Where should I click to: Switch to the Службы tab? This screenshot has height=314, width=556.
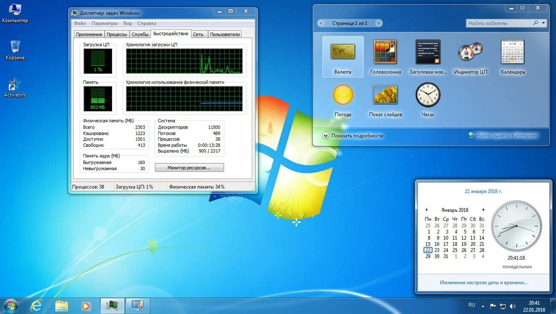coord(140,34)
